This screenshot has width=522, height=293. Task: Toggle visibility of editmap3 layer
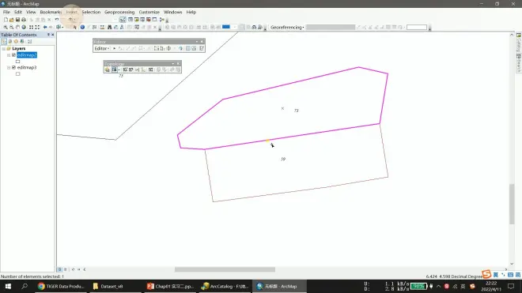pos(13,67)
